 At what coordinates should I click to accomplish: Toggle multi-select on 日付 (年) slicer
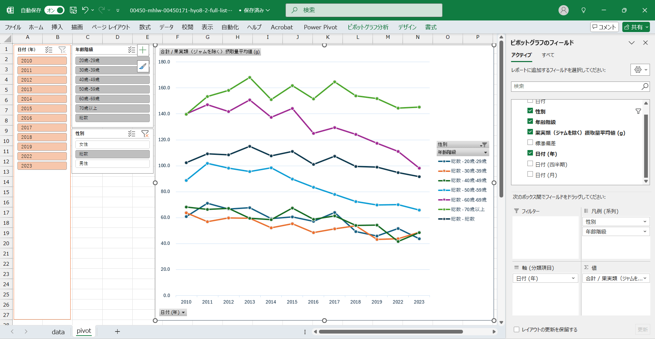[x=49, y=50]
